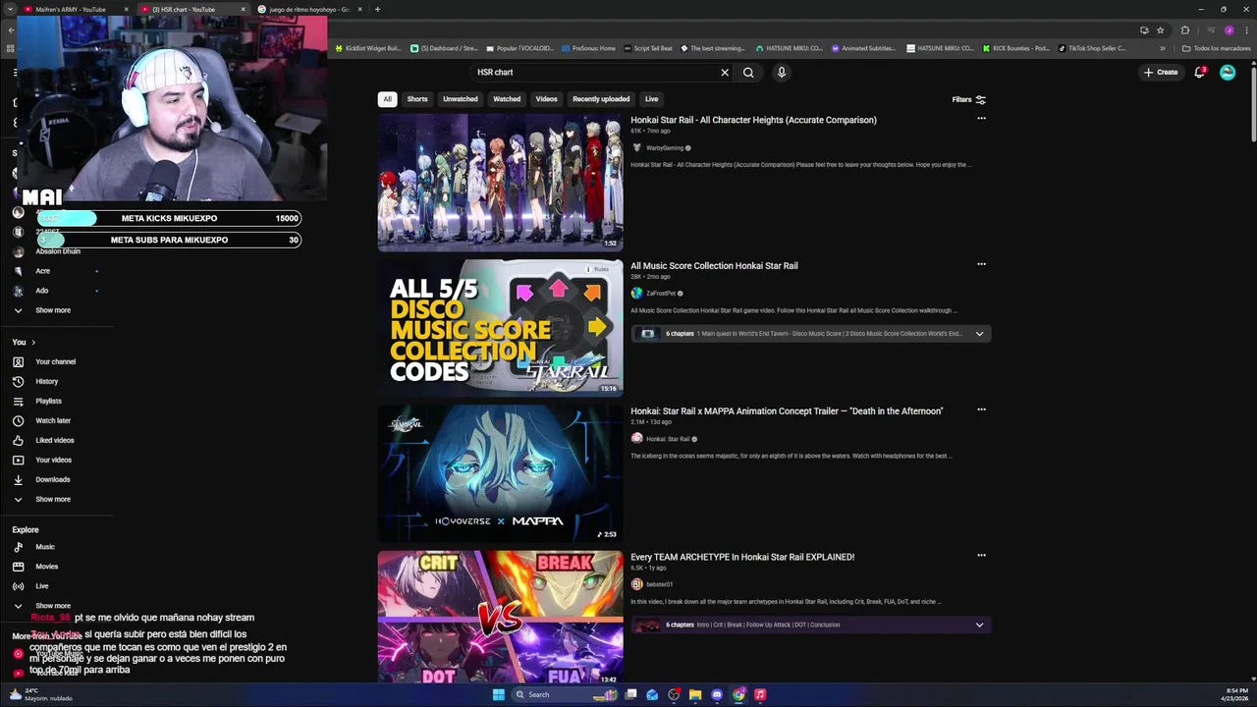Open Movies under Explore
The width and height of the screenshot is (1257, 707).
coord(47,567)
